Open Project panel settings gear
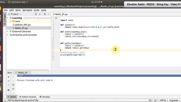The image size is (181, 102). (x=45, y=14)
